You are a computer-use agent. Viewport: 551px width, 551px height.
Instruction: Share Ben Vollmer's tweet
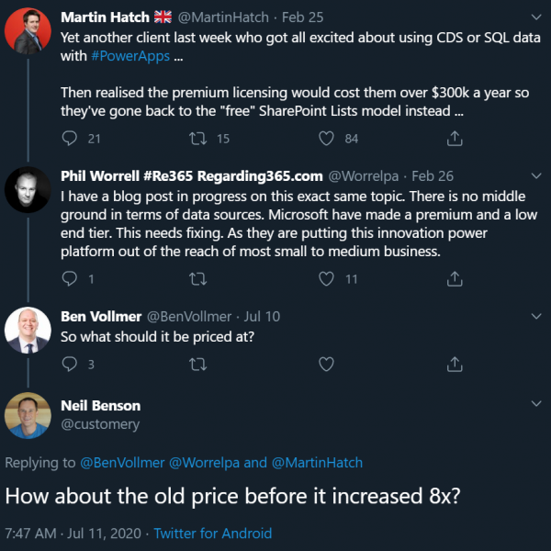[455, 364]
